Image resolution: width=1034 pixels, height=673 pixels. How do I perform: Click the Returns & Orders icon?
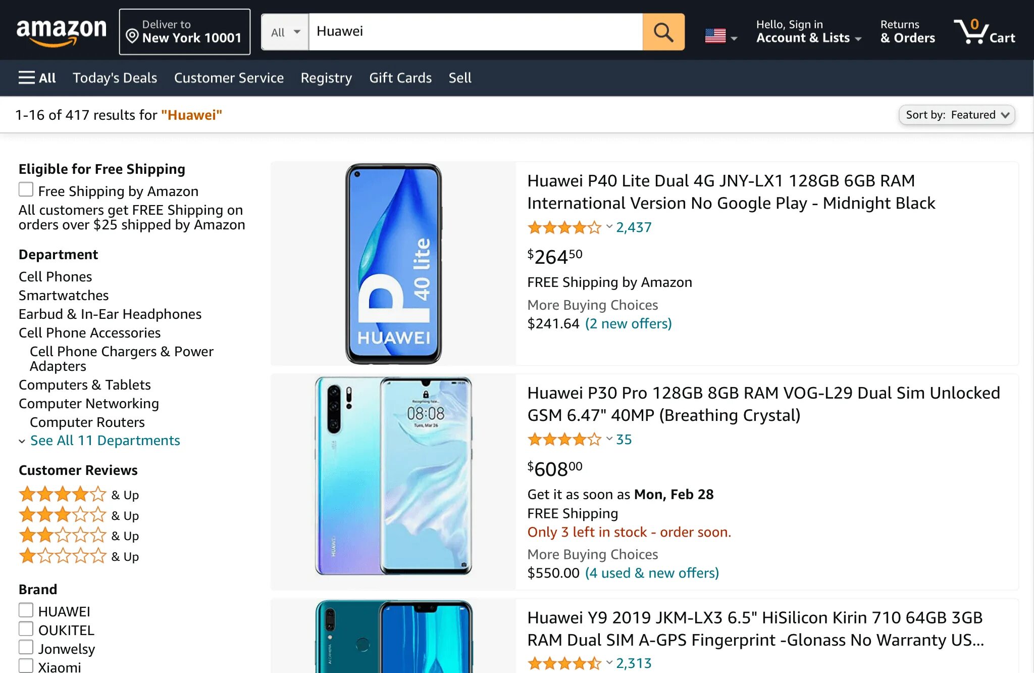point(905,30)
